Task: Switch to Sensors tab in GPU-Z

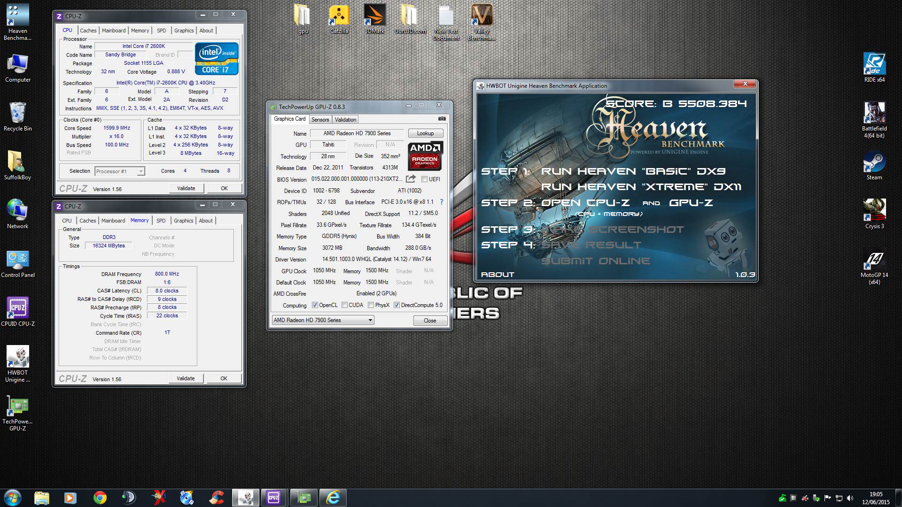Action: (x=320, y=120)
